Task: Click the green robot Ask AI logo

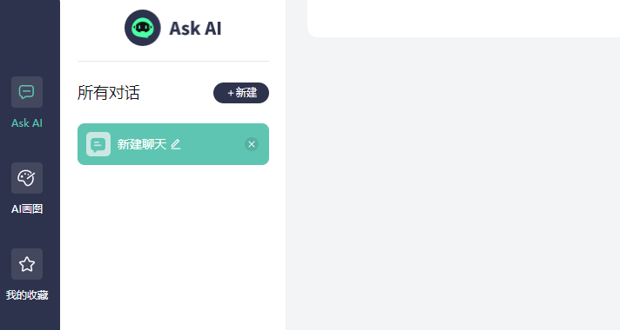Action: (143, 28)
